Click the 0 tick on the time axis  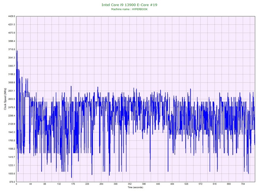pos(16,184)
